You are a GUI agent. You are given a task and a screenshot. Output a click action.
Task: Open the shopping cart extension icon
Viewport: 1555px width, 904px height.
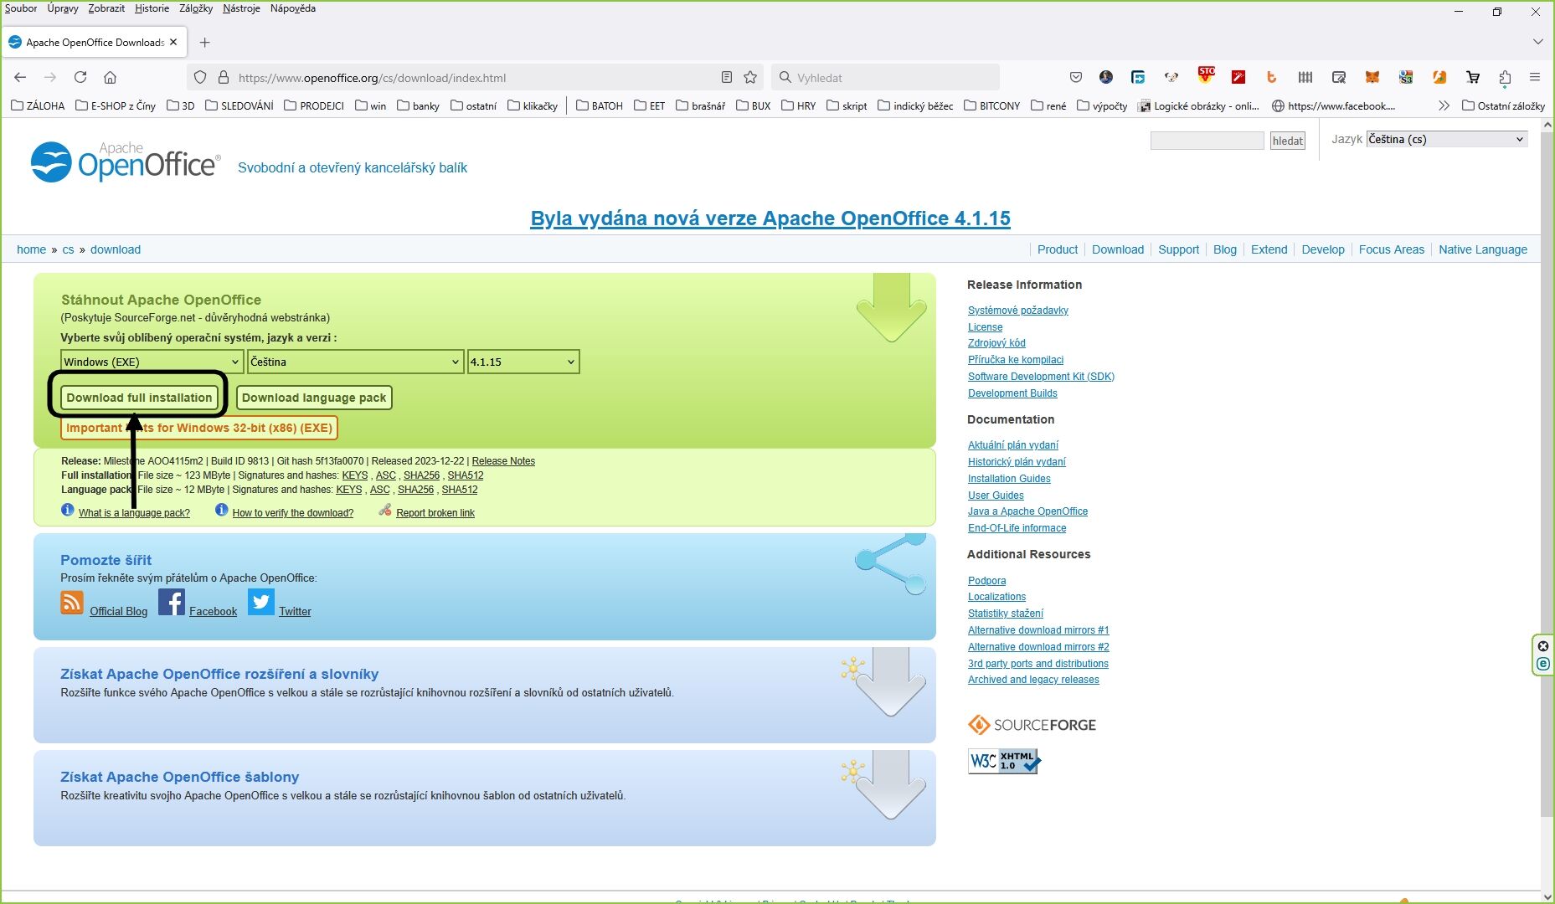1473,77
